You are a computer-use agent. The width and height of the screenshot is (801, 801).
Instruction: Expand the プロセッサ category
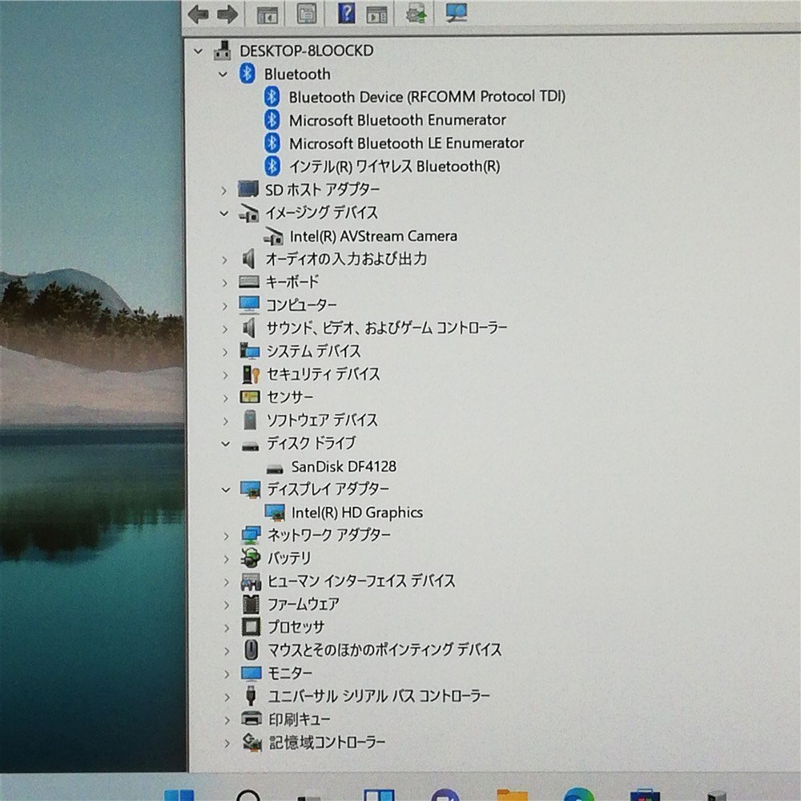click(x=225, y=627)
